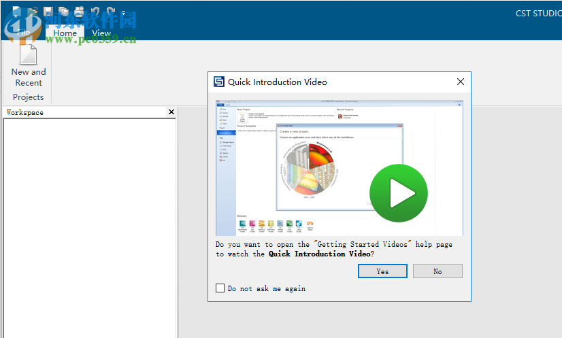Click the Print icon in quick access toolbar

pos(79,12)
